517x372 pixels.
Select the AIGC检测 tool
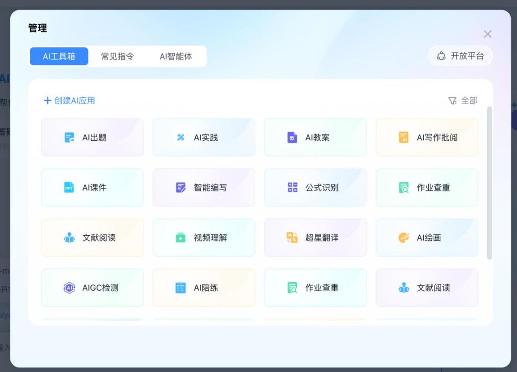pyautogui.click(x=92, y=288)
